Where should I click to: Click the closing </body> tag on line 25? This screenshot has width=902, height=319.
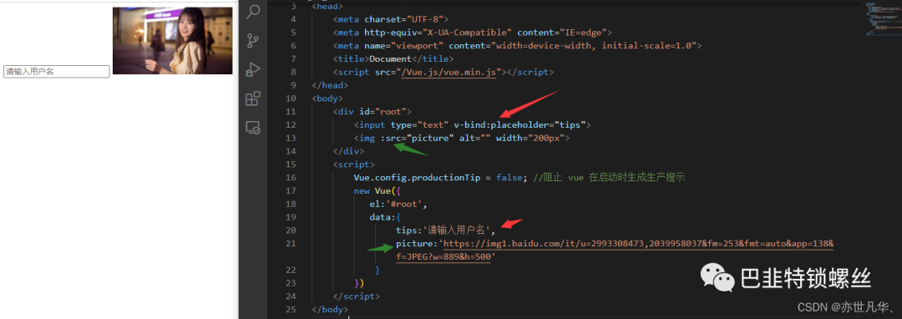330,310
